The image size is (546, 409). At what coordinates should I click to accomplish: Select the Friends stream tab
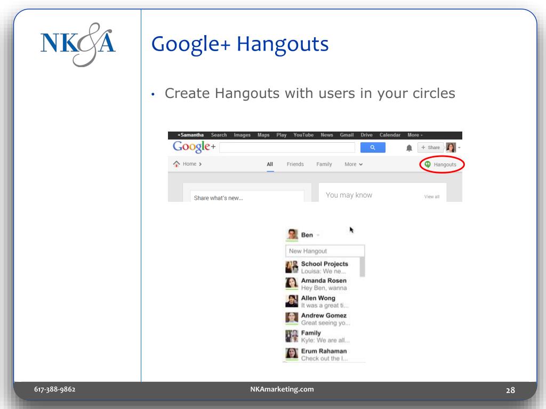tap(295, 164)
